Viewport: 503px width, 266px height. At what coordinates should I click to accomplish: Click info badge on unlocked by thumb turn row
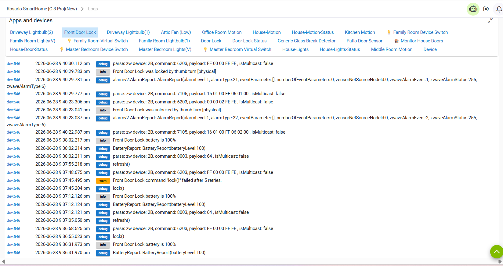[103, 110]
